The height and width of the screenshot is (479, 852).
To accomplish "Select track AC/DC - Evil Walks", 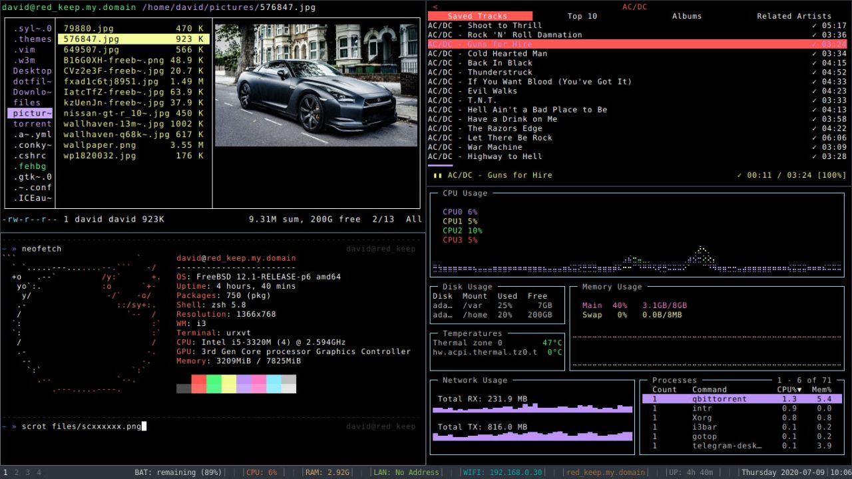I will point(638,90).
